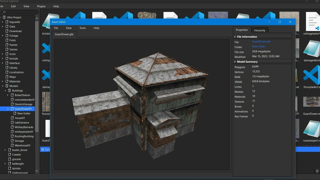Select the floorplanks1 VS Code file icon

click(x=311, y=75)
